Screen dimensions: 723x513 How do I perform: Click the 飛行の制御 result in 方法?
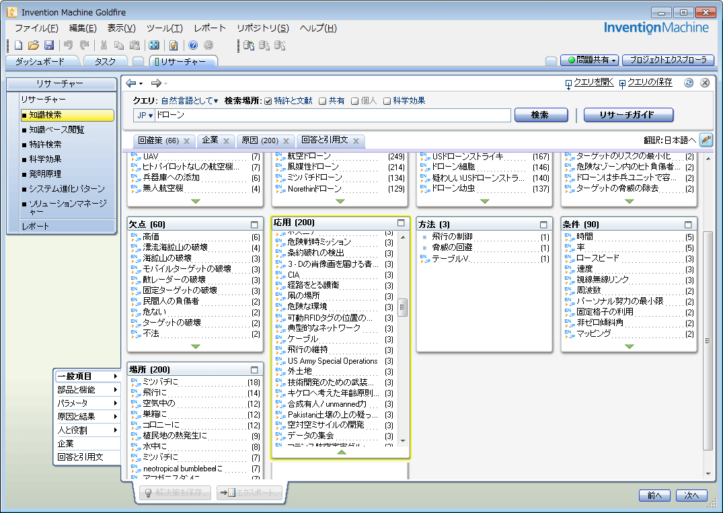click(x=453, y=237)
